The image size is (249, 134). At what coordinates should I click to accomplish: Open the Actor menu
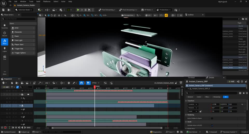pyautogui.click(x=63, y=2)
